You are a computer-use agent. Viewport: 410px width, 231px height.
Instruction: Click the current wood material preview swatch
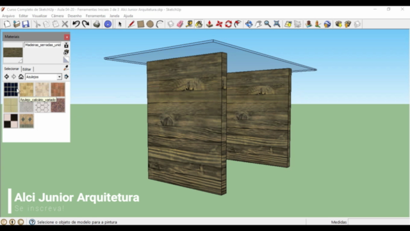click(x=13, y=53)
